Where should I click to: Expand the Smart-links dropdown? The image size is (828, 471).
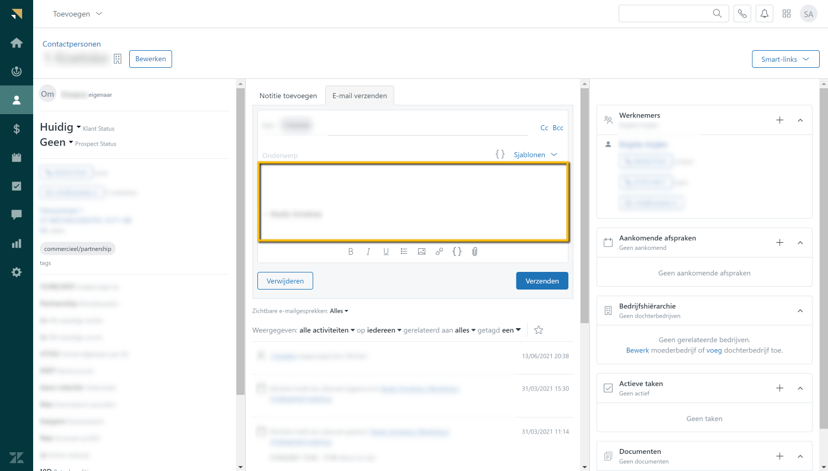pos(785,59)
